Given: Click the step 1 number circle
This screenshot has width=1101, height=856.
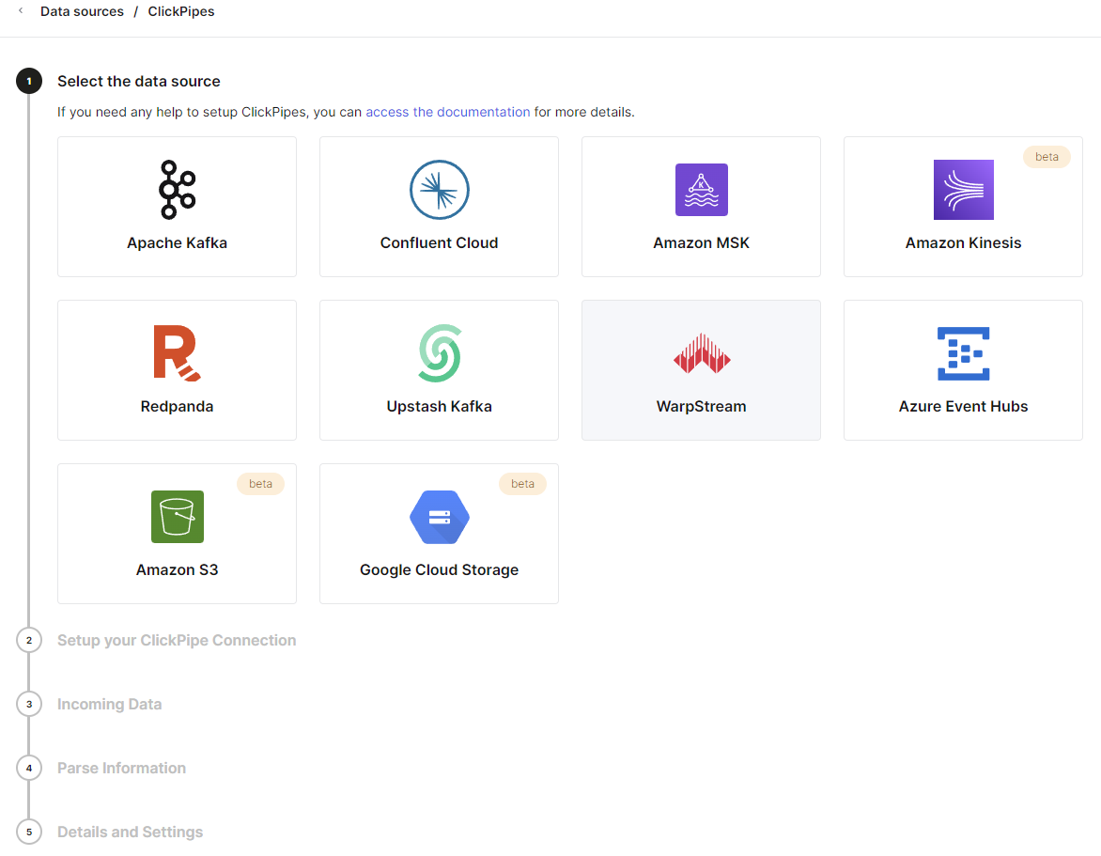Looking at the screenshot, I should click(x=29, y=82).
